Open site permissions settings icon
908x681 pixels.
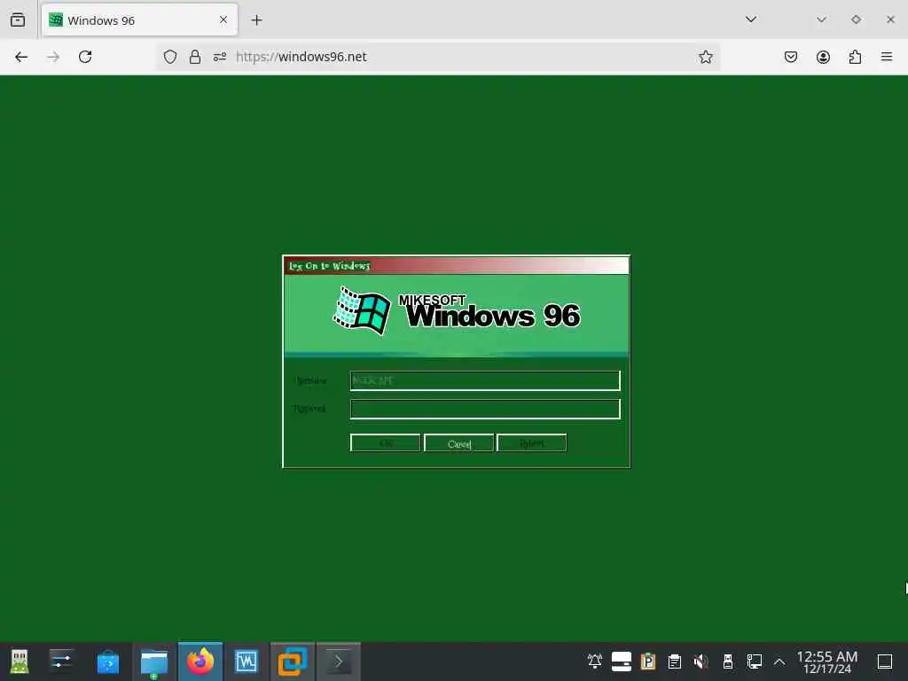pyautogui.click(x=220, y=57)
